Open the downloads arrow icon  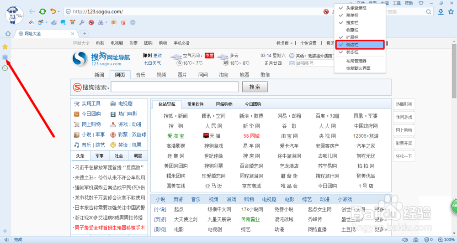[x=441, y=12]
